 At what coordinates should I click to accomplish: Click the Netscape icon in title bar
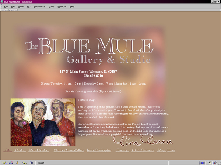tap(2, 2)
